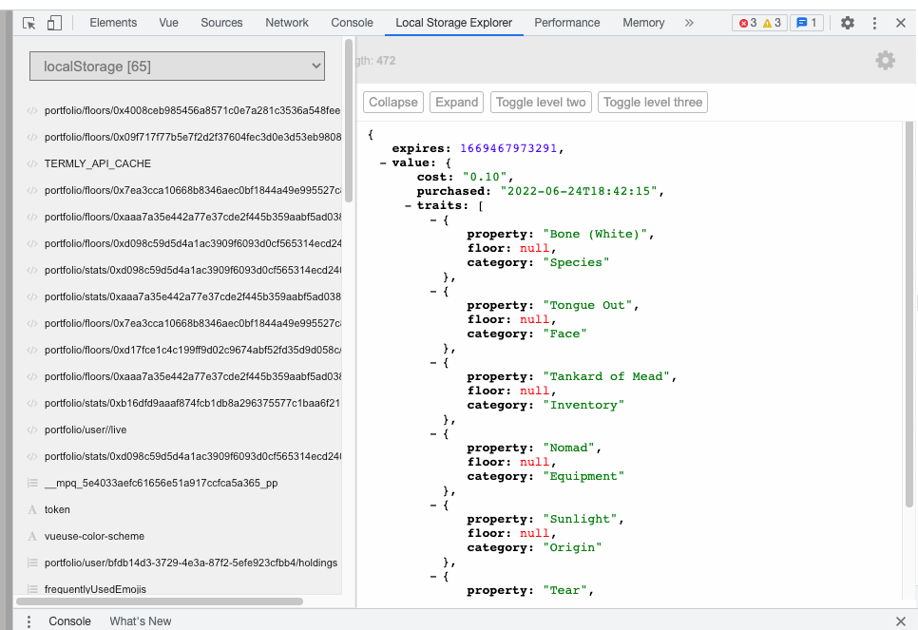Select the Local Storage Explorer tab
Image resolution: width=918 pixels, height=630 pixels.
coord(453,23)
